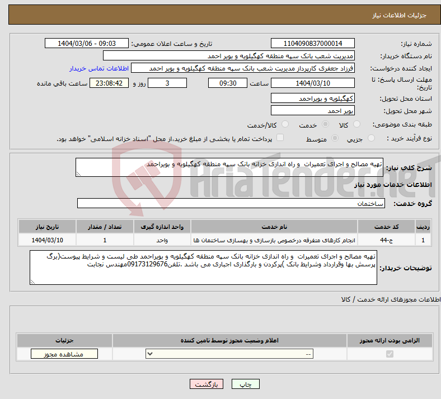Viewport: 441px width, 399px height.
Task: Click the تاریخ نیاز column header
Action: (47, 227)
